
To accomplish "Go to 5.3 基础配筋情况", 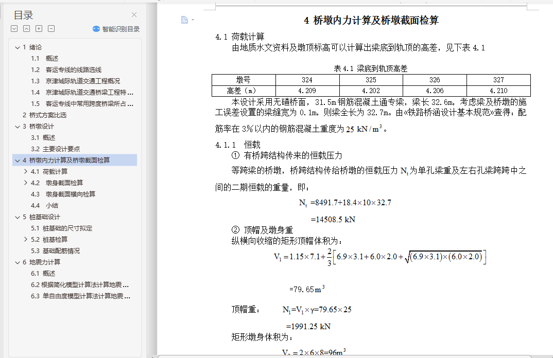I will coord(56,251).
